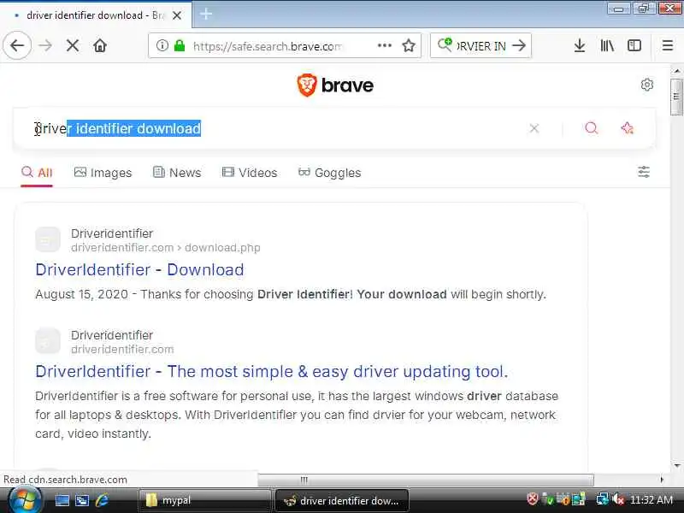Open page actions three-dot menu
The width and height of the screenshot is (684, 513).
pyautogui.click(x=384, y=45)
